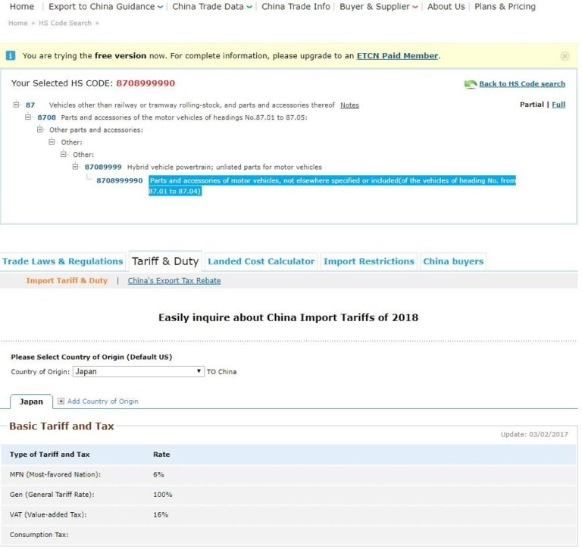Image resolution: width=582 pixels, height=550 pixels.
Task: Collapse the 8708 heading tree node
Action: (x=29, y=117)
